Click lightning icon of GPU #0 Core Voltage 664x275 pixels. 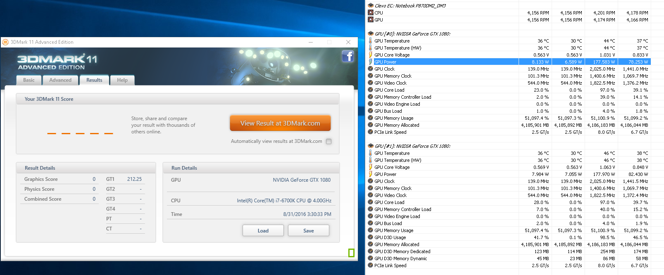tap(371, 55)
